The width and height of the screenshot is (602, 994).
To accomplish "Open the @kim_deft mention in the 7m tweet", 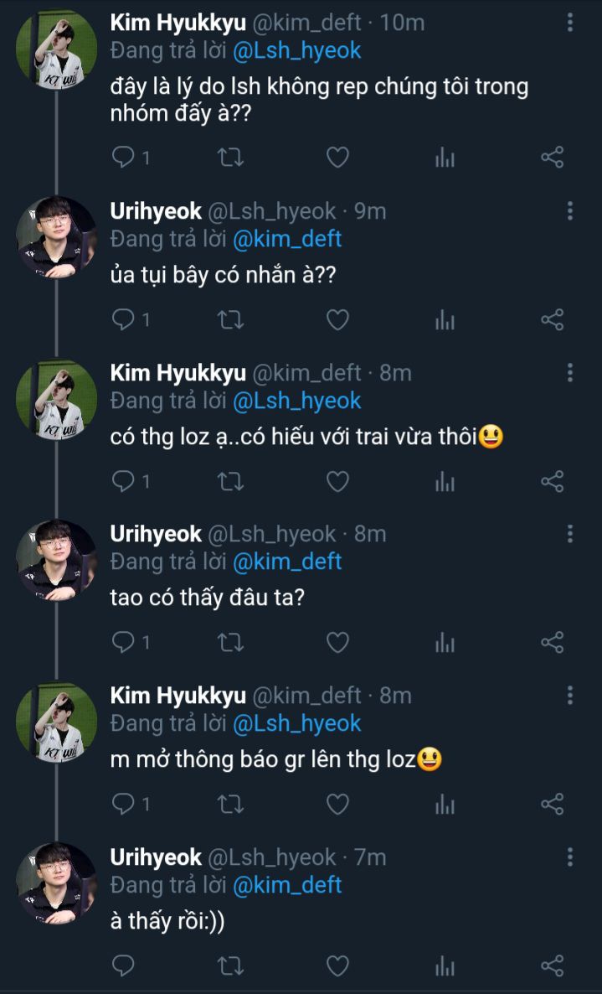I will click(x=286, y=884).
